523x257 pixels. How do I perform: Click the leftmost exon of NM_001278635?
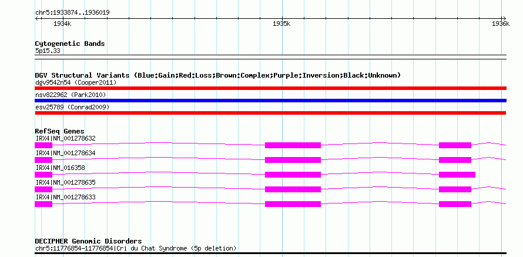point(43,189)
